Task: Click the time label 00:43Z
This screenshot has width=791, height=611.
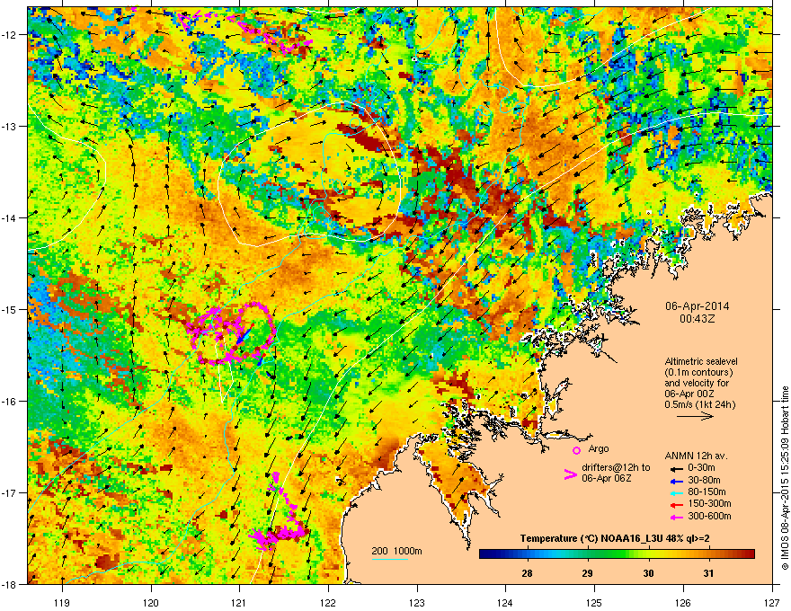Action: (x=698, y=319)
